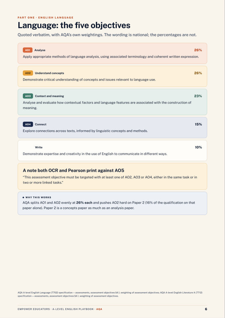Click the 'Context and meaning' objective title
Screen dimensions: 225x318
coord(49,96)
